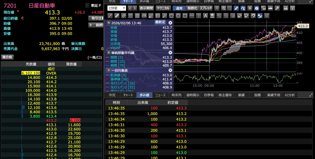
Task: Jump to latest bar with 最新足
Action: 160,22
